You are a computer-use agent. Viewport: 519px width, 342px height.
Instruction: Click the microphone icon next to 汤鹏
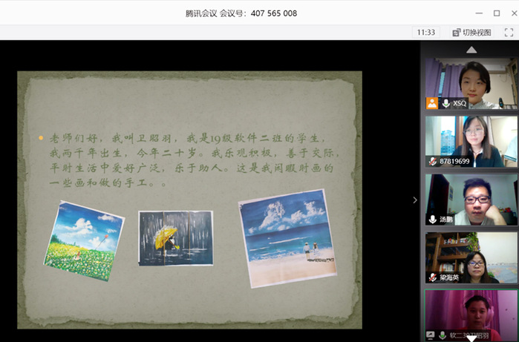[432, 220]
